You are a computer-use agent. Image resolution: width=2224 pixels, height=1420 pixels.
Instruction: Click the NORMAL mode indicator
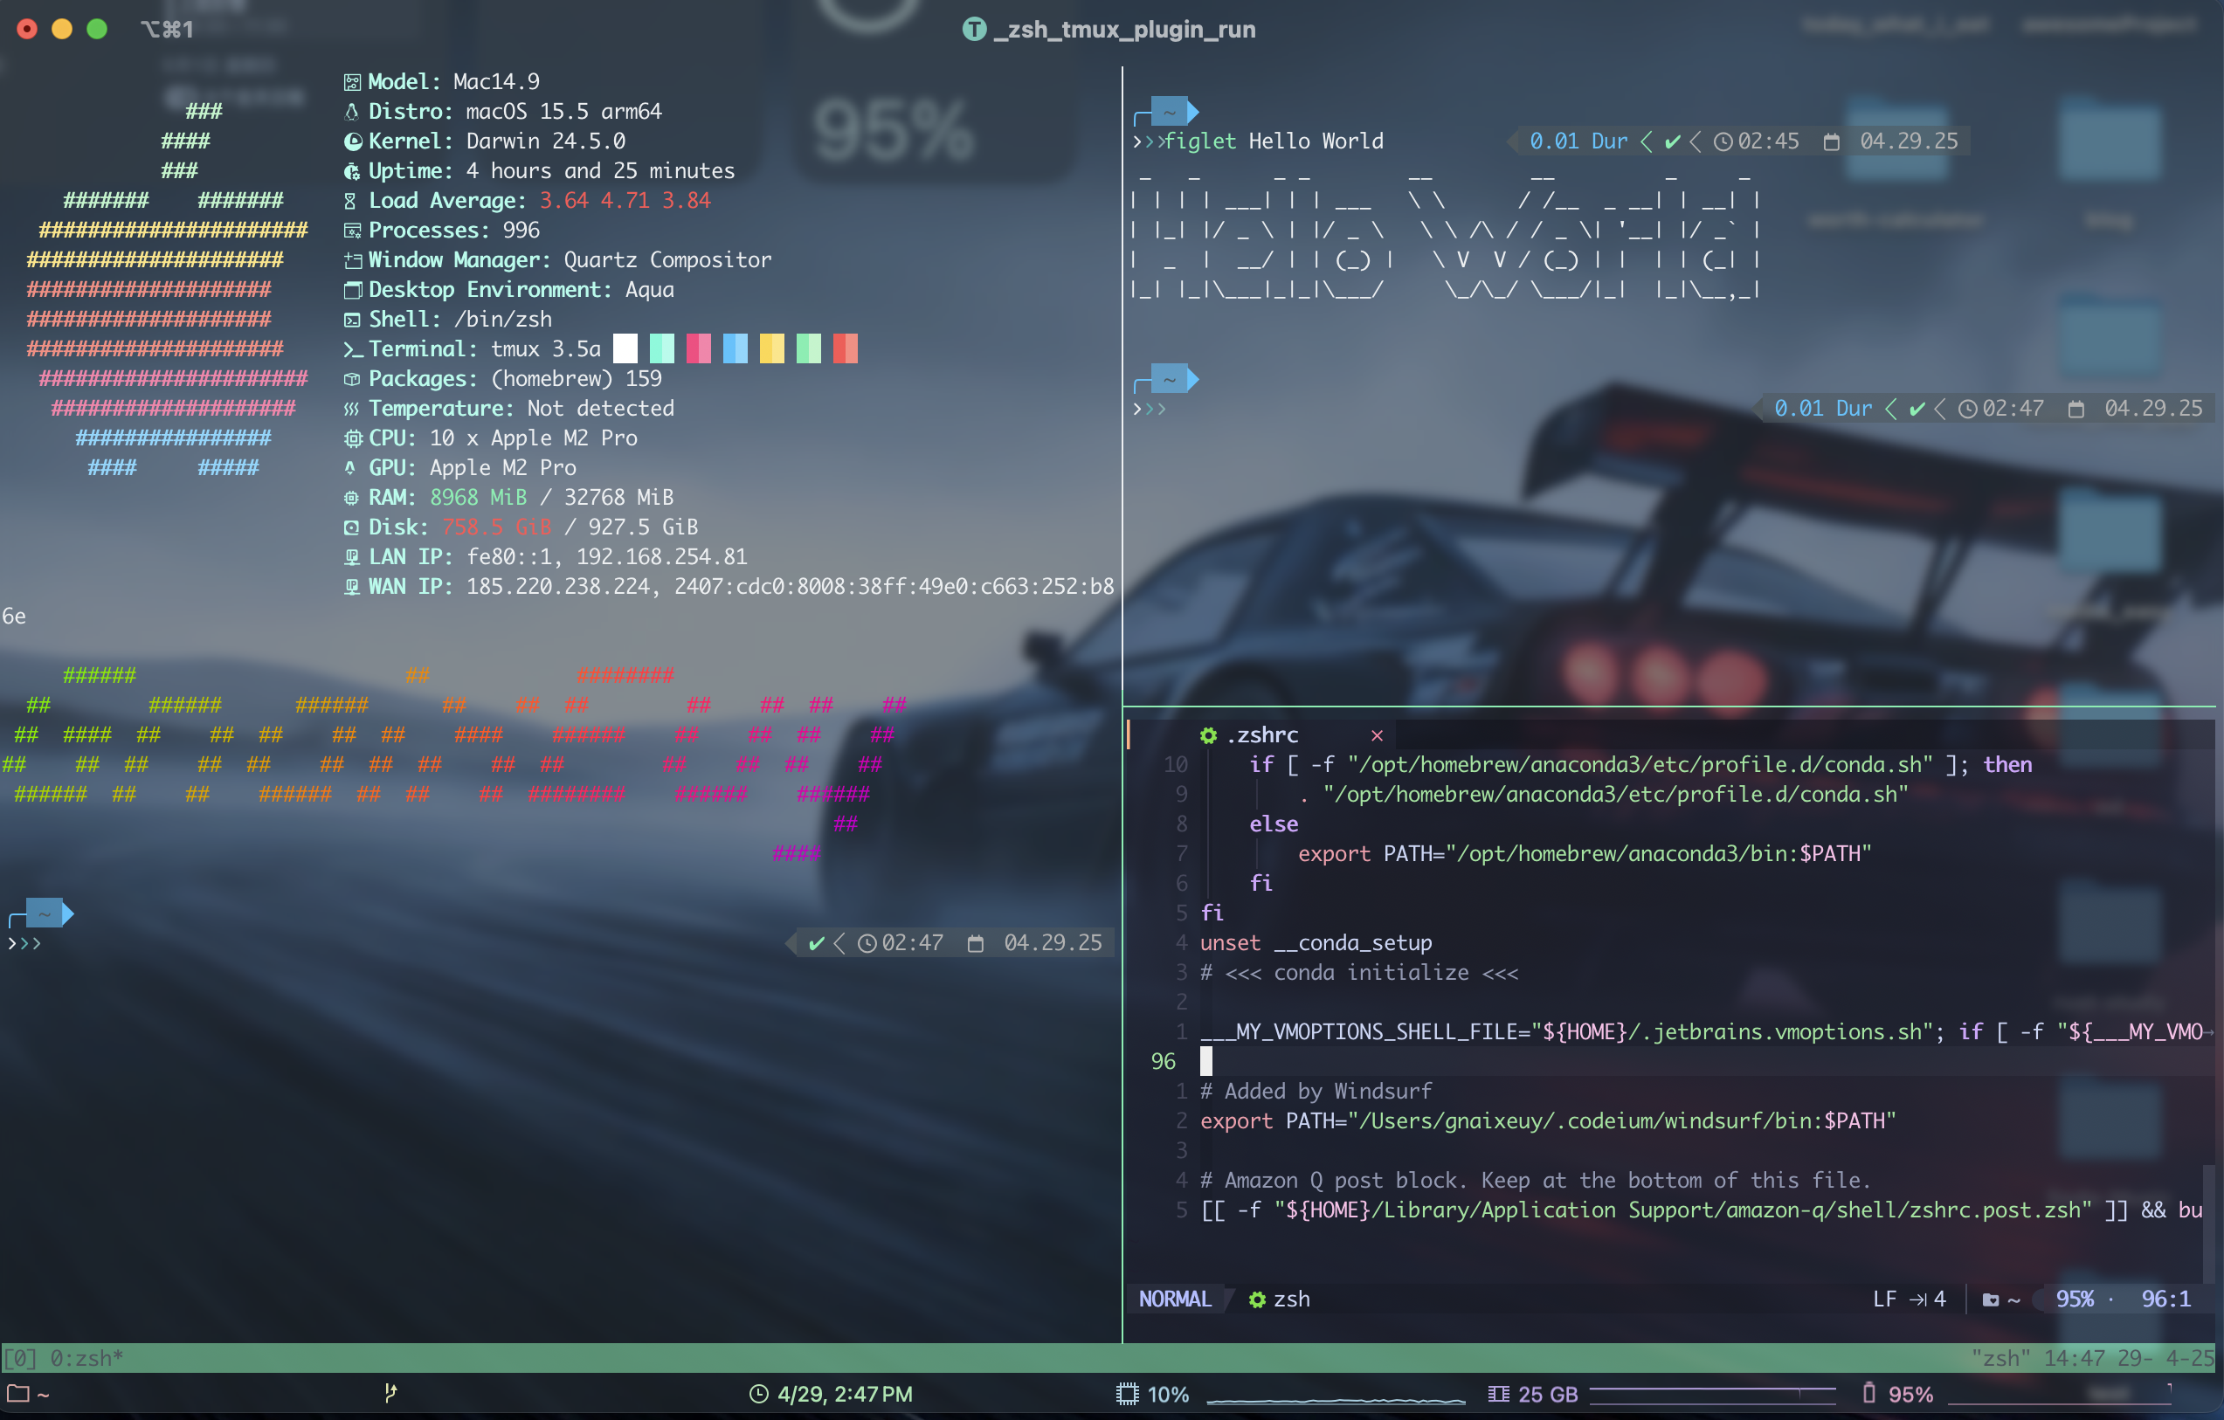(x=1174, y=1299)
